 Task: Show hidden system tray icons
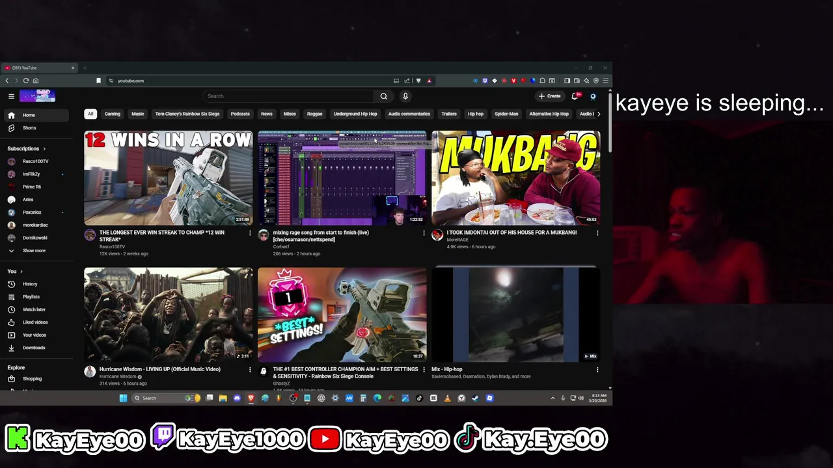click(553, 398)
